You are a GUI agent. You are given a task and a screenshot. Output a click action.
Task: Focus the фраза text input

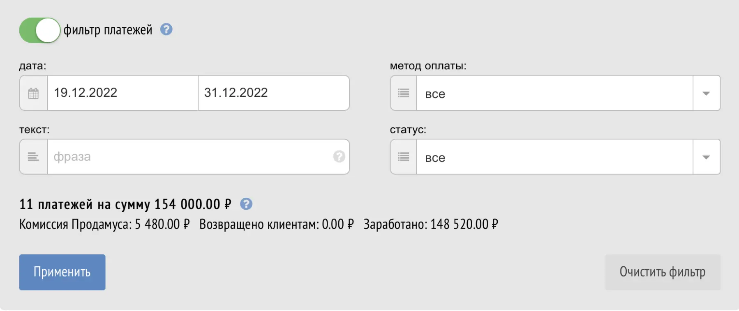[189, 157]
